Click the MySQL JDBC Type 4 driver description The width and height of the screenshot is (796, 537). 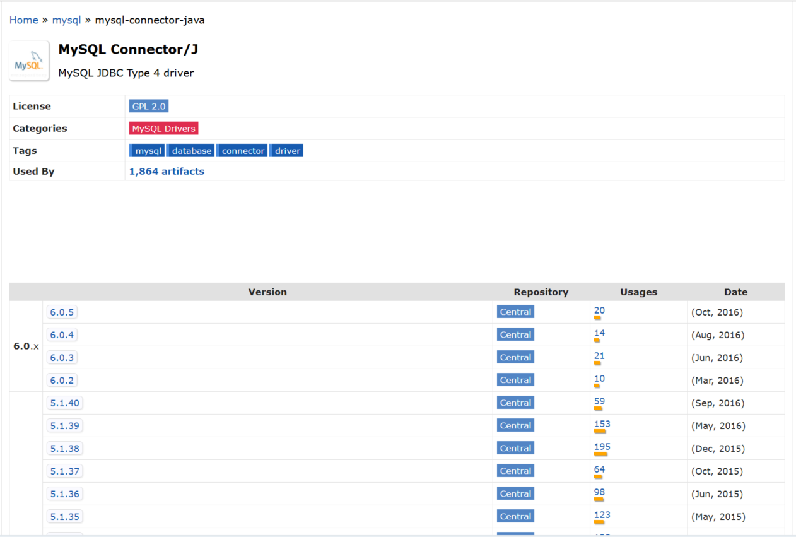click(126, 73)
